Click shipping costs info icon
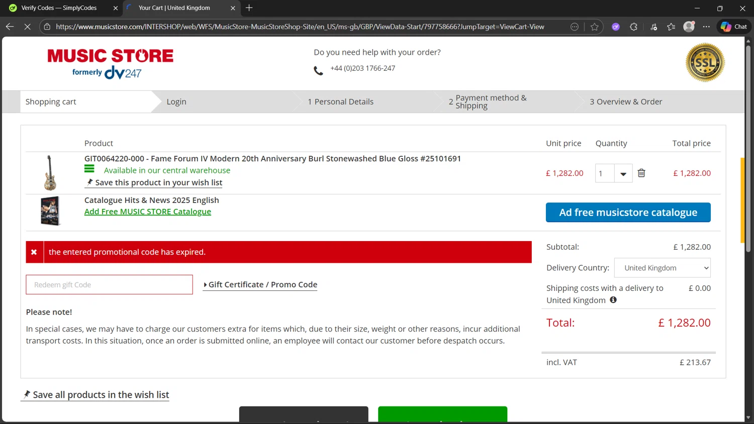This screenshot has height=424, width=754. click(x=613, y=300)
